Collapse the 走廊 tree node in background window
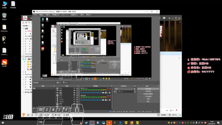The width and height of the screenshot is (222, 125). [x=24, y=29]
